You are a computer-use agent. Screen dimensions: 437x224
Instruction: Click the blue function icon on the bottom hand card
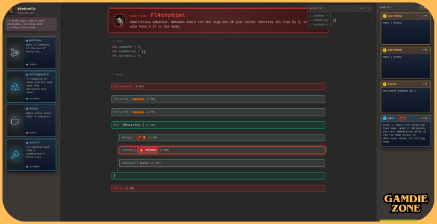click(x=385, y=118)
